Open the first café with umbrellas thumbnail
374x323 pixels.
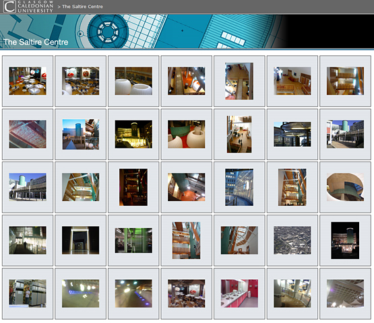click(28, 81)
